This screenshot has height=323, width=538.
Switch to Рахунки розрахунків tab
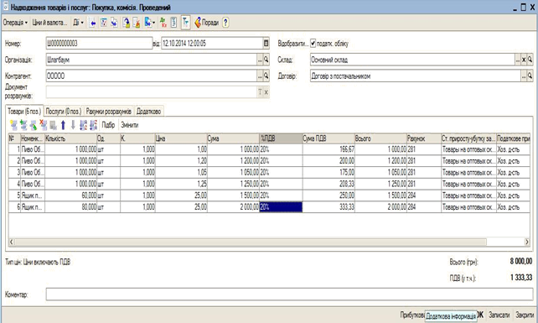click(109, 112)
